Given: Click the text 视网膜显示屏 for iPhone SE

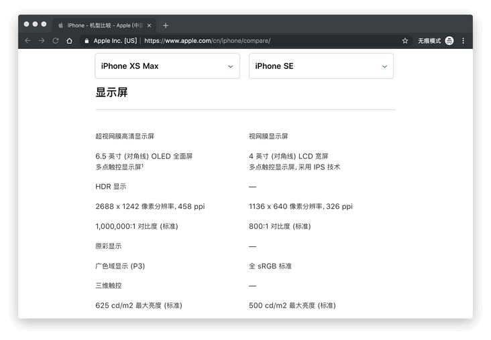Looking at the screenshot, I should (x=268, y=137).
